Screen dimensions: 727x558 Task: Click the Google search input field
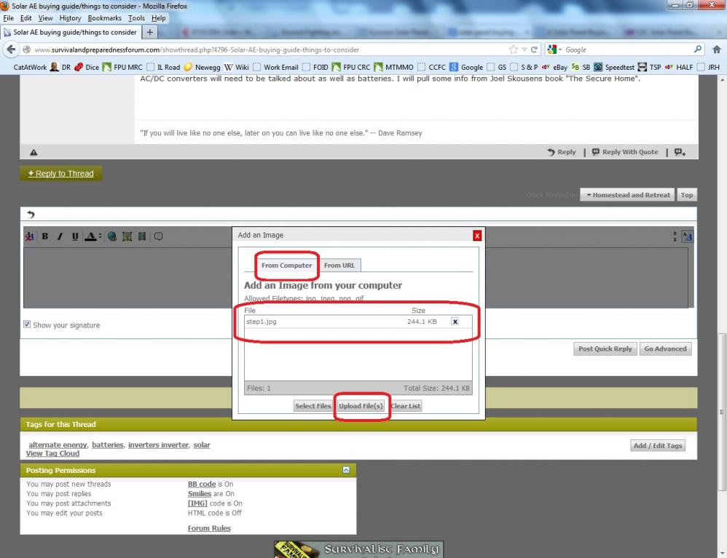pos(626,49)
